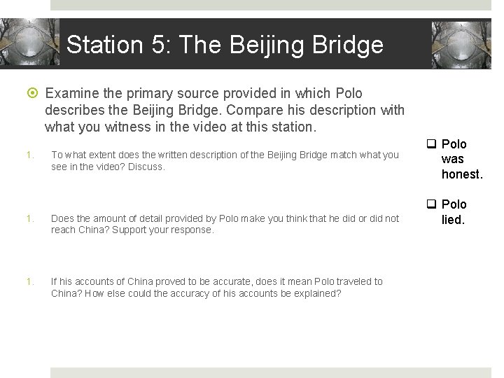The width and height of the screenshot is (504, 378).
Task: Click question about accuracy of Polo's accounts
Action: 216,288
